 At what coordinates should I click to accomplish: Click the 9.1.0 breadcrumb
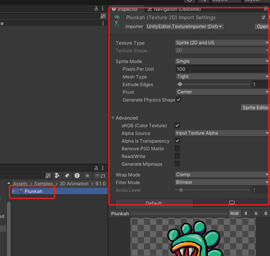100,184
